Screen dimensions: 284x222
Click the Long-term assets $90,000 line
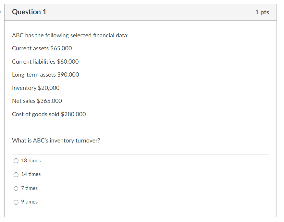(45, 74)
